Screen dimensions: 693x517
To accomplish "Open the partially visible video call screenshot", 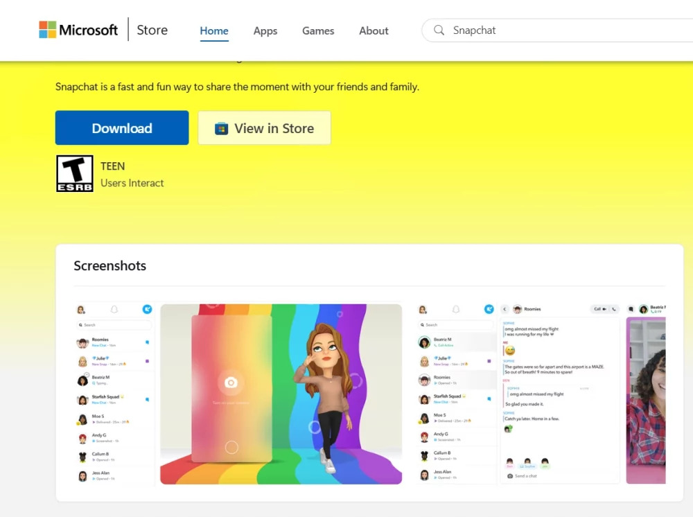I will coord(646,401).
